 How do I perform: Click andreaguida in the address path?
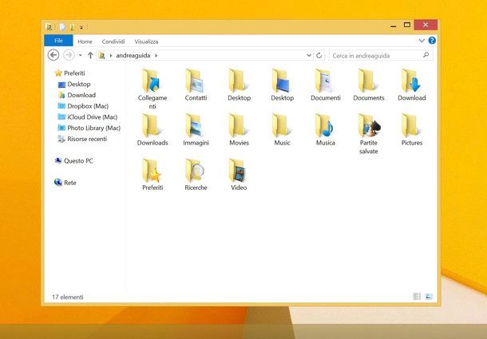pyautogui.click(x=133, y=56)
